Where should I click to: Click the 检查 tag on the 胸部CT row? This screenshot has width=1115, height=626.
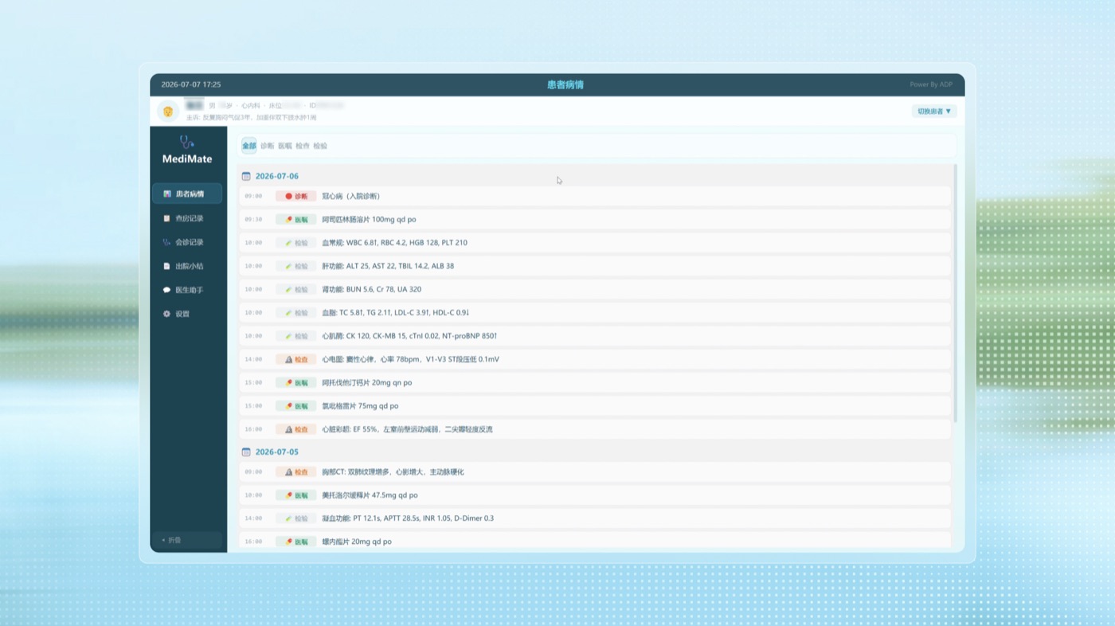(x=295, y=471)
